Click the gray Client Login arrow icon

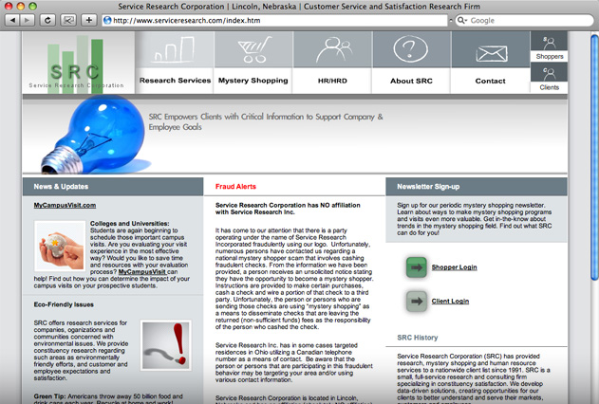pos(417,301)
